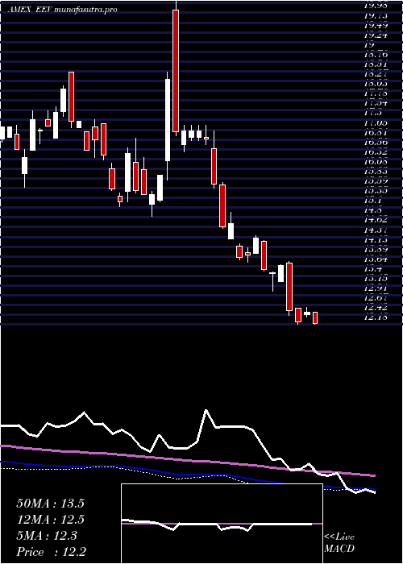Click the tallest red candlestick at the peak
The height and width of the screenshot is (564, 403).
(x=176, y=71)
